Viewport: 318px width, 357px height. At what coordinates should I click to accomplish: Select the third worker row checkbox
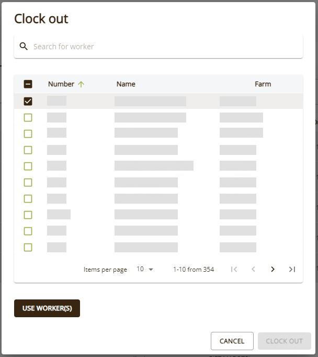click(28, 134)
